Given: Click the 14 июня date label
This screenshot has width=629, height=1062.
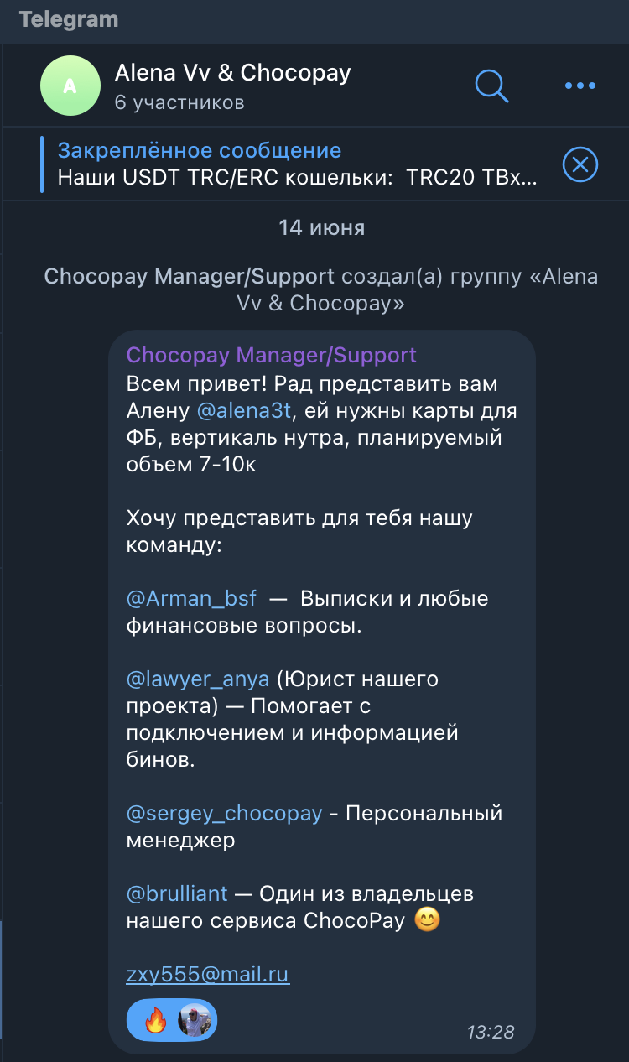Looking at the screenshot, I should [321, 227].
